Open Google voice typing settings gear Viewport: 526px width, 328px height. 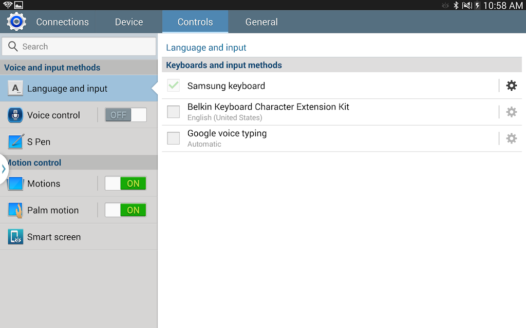[x=511, y=138]
